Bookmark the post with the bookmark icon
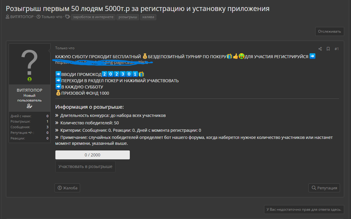The height and width of the screenshot is (219, 351). point(328,49)
